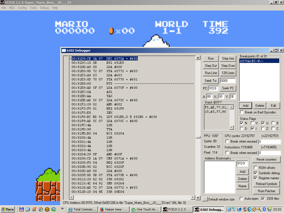Click the 128 Lines button
Viewport: 284px width, 213px height.
[x=228, y=73]
